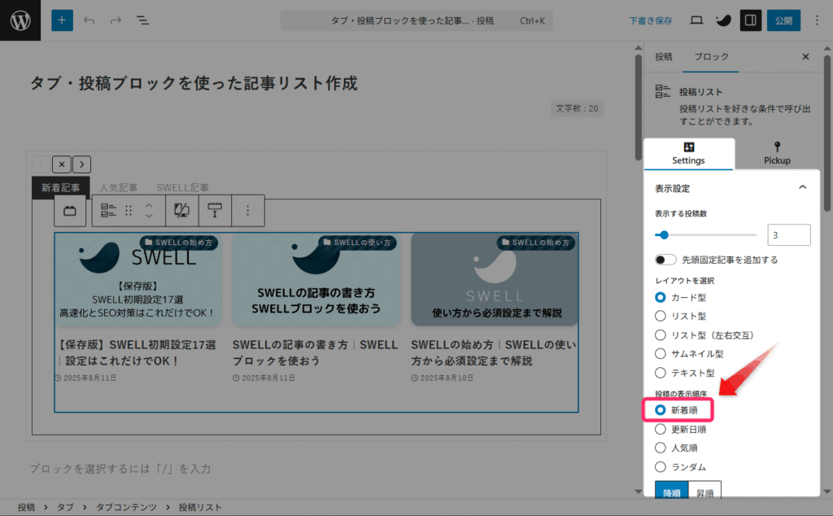The height and width of the screenshot is (516, 833).
Task: Click the margin setting icon in block toolbar
Action: pyautogui.click(x=215, y=211)
